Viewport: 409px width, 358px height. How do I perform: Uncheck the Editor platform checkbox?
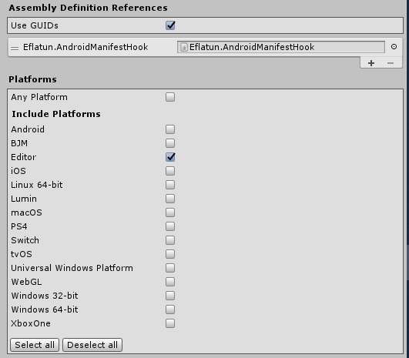point(170,157)
